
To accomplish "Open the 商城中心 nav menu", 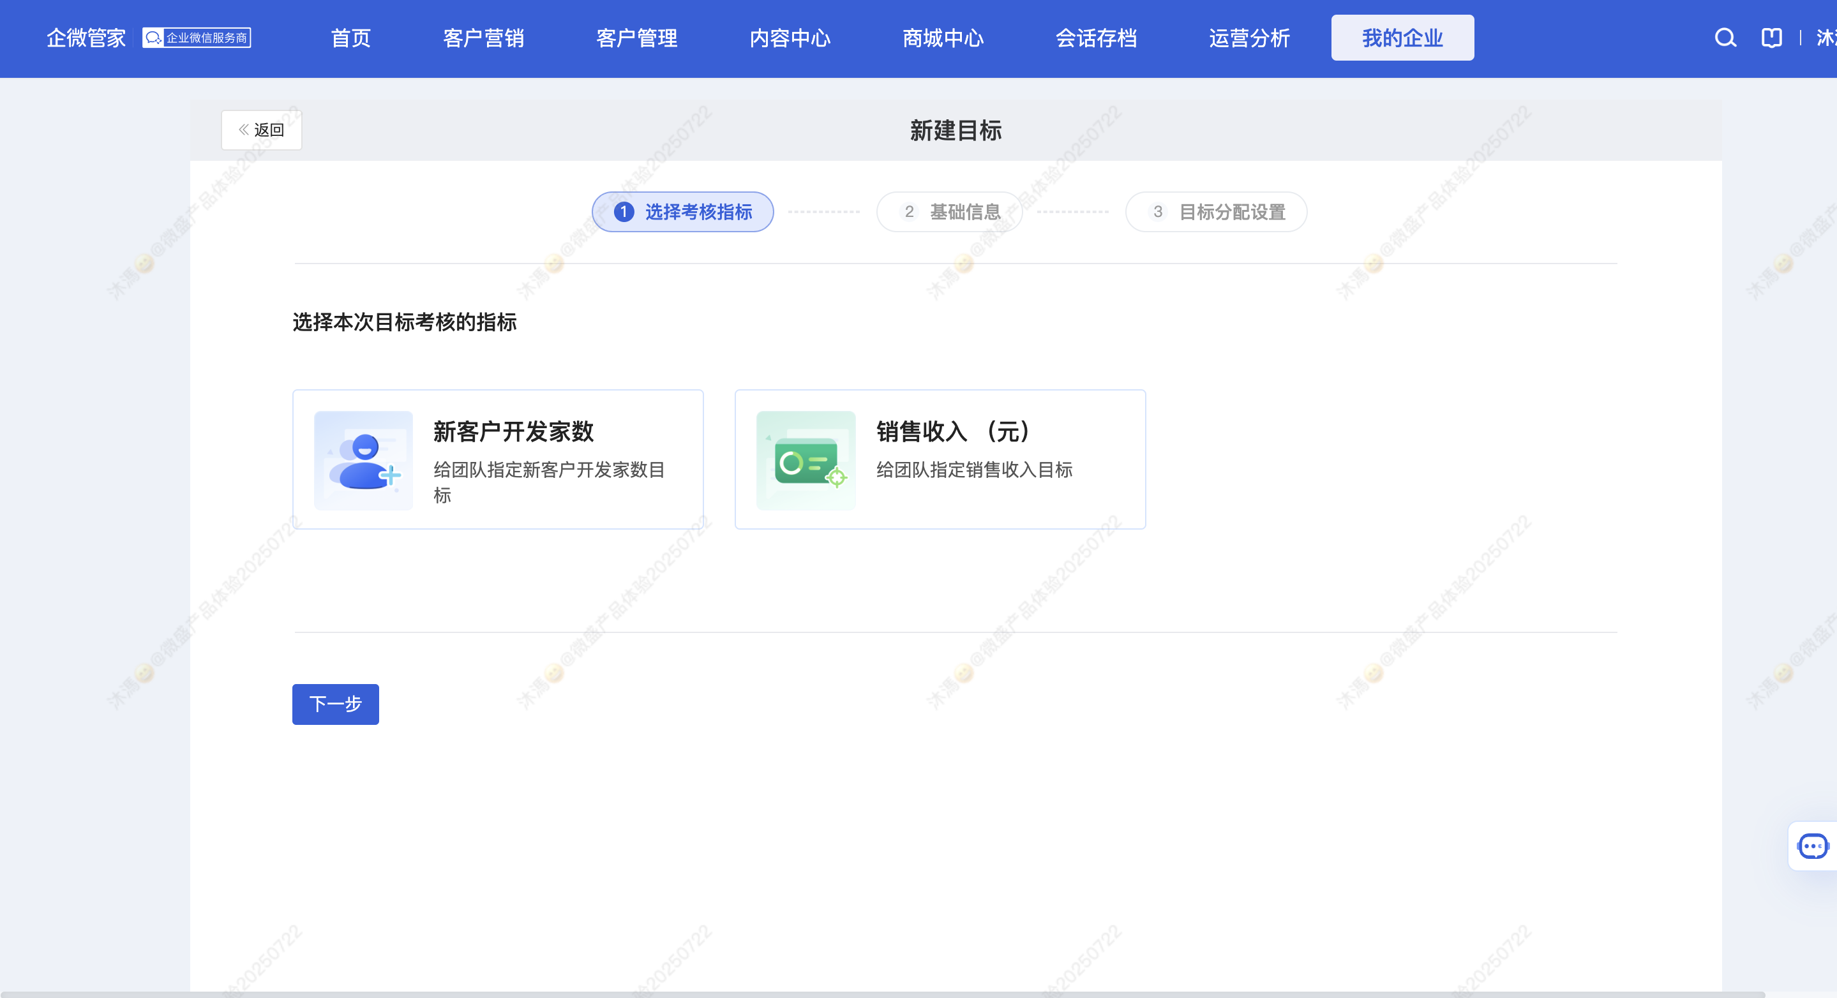I will pyautogui.click(x=943, y=38).
